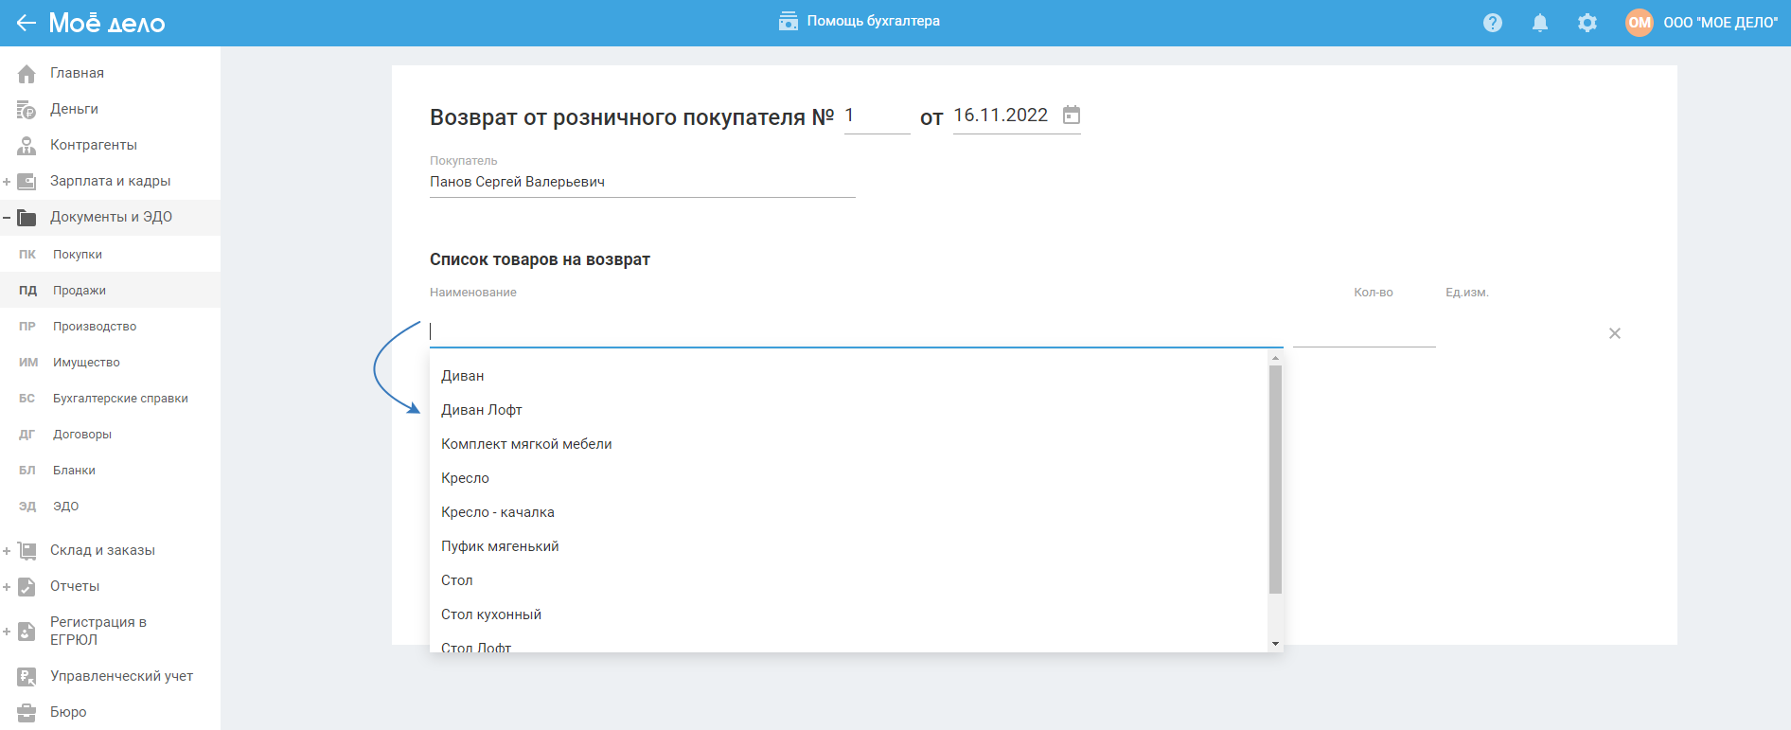
Task: Pick Кресло - качалка from the dropdown
Action: tap(848, 512)
